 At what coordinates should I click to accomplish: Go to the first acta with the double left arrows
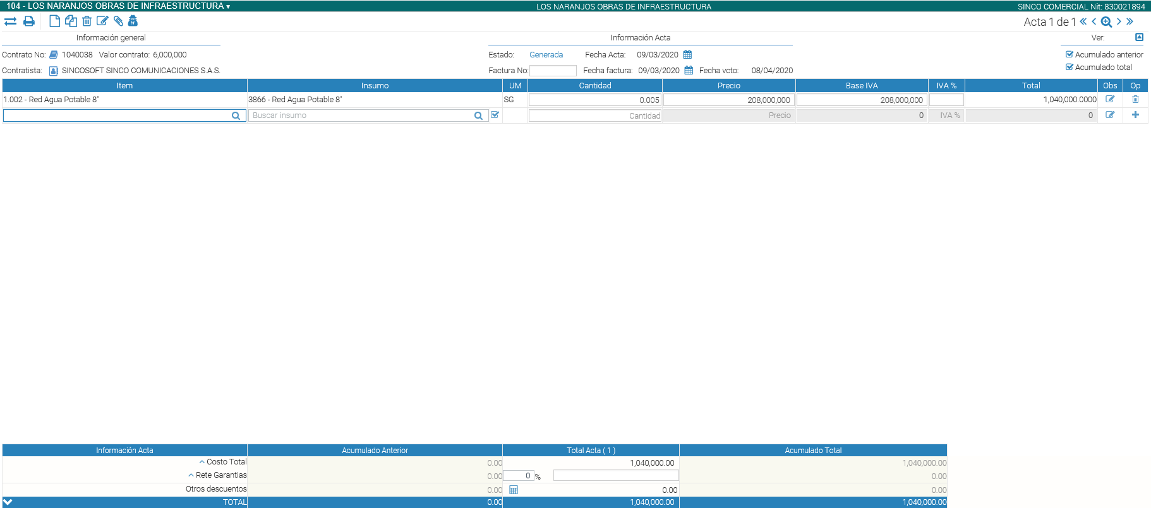click(x=1083, y=21)
